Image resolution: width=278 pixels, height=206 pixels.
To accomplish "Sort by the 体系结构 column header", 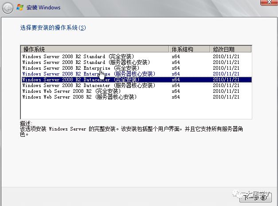I will (x=189, y=49).
